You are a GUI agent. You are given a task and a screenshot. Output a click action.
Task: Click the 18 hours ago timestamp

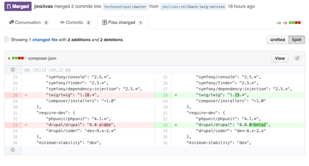tap(241, 7)
